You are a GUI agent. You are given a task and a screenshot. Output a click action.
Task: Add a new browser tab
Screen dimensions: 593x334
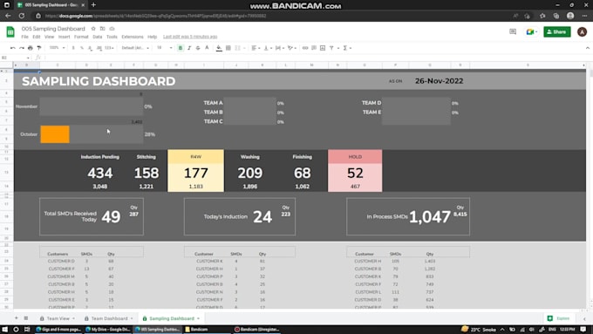pos(93,5)
